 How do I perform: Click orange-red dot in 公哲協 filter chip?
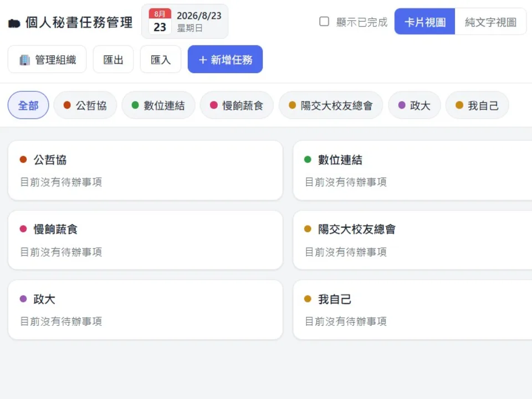(67, 105)
